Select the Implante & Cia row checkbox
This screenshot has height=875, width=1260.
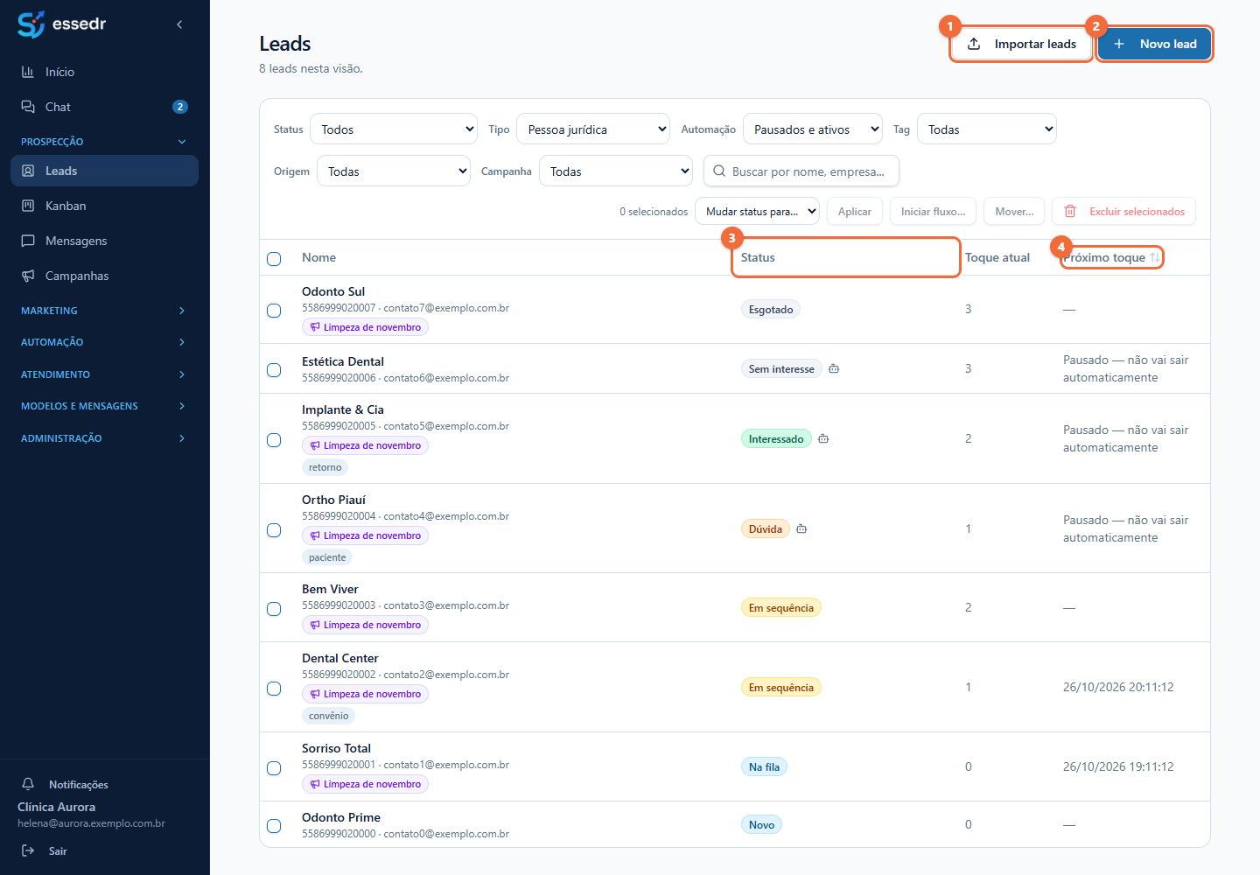pyautogui.click(x=274, y=440)
